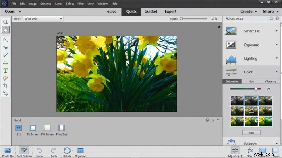Toggle the Tool Options panel
The width and height of the screenshot is (282, 158).
click(24, 152)
